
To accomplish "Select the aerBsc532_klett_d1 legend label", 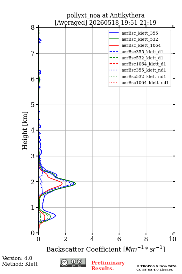I will [x=142, y=58].
